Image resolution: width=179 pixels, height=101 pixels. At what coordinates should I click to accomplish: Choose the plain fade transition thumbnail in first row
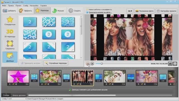(30, 22)
